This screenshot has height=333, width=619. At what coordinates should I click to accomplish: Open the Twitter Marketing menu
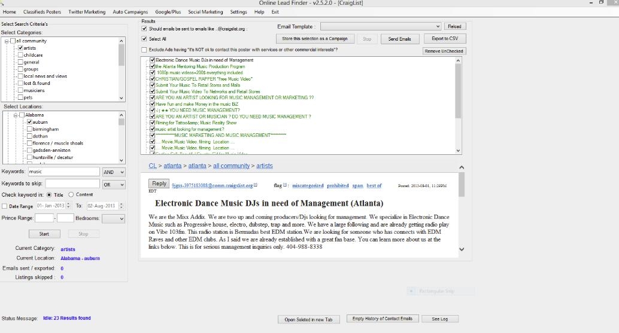coord(87,12)
